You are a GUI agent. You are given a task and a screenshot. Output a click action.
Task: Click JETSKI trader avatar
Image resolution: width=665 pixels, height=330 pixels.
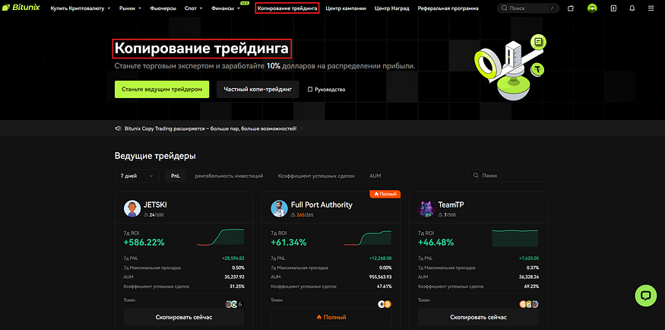point(131,209)
